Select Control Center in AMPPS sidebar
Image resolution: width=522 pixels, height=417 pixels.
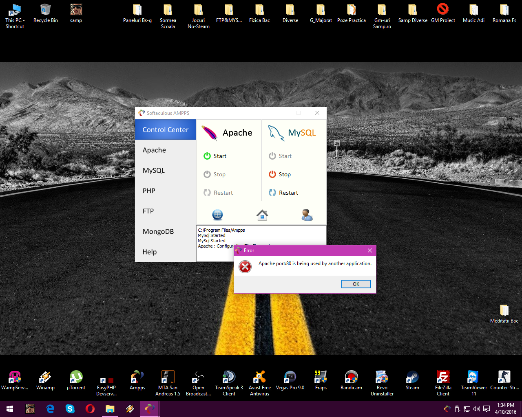coord(166,129)
